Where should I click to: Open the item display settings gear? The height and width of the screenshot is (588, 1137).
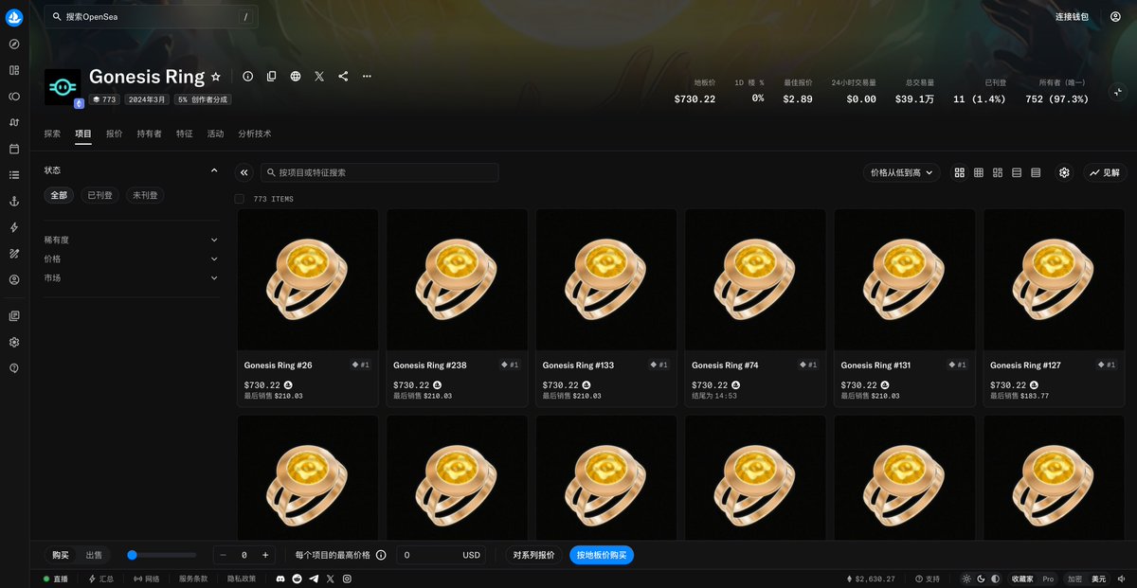tap(1064, 172)
